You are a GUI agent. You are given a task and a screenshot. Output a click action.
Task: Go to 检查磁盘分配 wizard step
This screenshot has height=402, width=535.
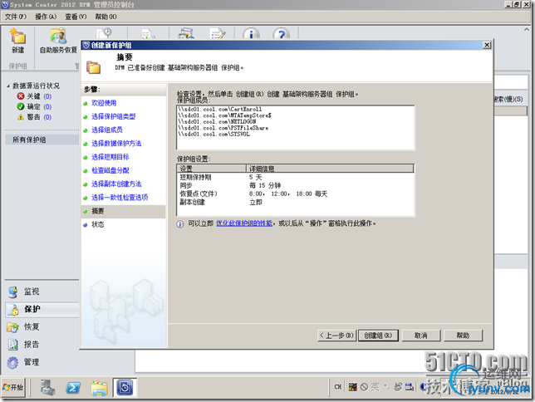[x=110, y=170]
